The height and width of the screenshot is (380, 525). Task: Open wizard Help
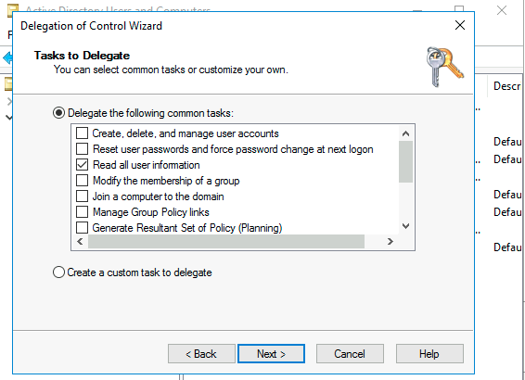(x=429, y=353)
